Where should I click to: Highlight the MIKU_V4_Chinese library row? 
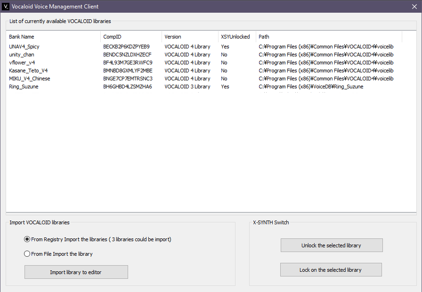(30, 79)
